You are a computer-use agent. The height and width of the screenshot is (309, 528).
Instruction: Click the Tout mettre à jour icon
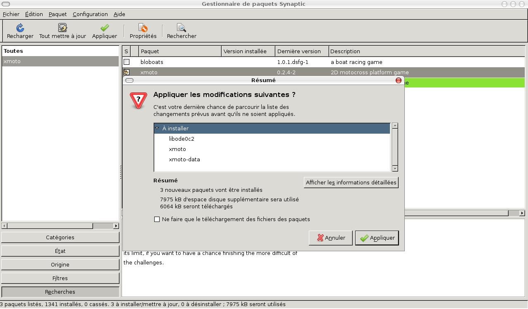[x=62, y=28]
